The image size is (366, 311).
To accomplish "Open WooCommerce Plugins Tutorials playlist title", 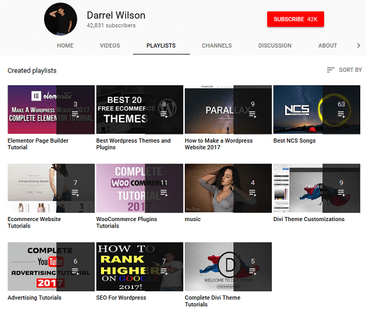I will tap(127, 222).
